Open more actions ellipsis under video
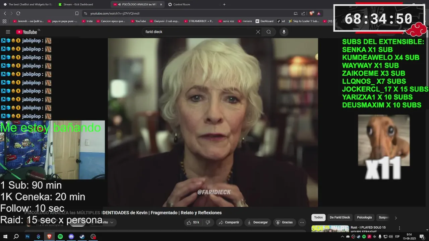This screenshot has width=429, height=241. point(302,222)
